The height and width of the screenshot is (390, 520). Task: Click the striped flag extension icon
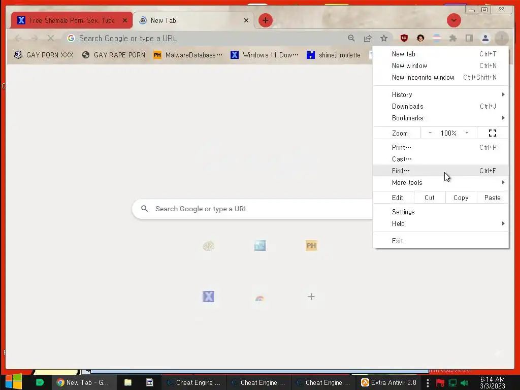click(437, 38)
